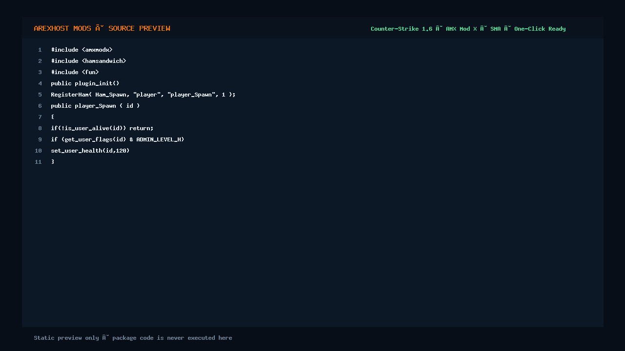Select the "ADMIN_LEVEL_H" flags check line

pyautogui.click(x=118, y=139)
